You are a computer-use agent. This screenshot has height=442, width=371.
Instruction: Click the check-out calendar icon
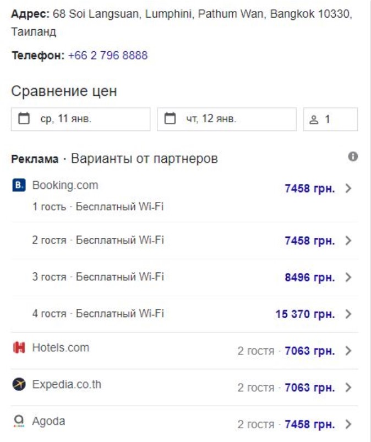click(171, 119)
